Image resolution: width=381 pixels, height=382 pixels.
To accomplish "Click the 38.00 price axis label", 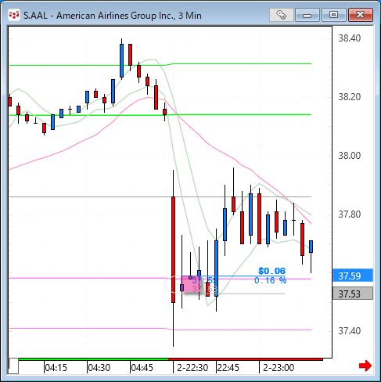I will click(350, 156).
